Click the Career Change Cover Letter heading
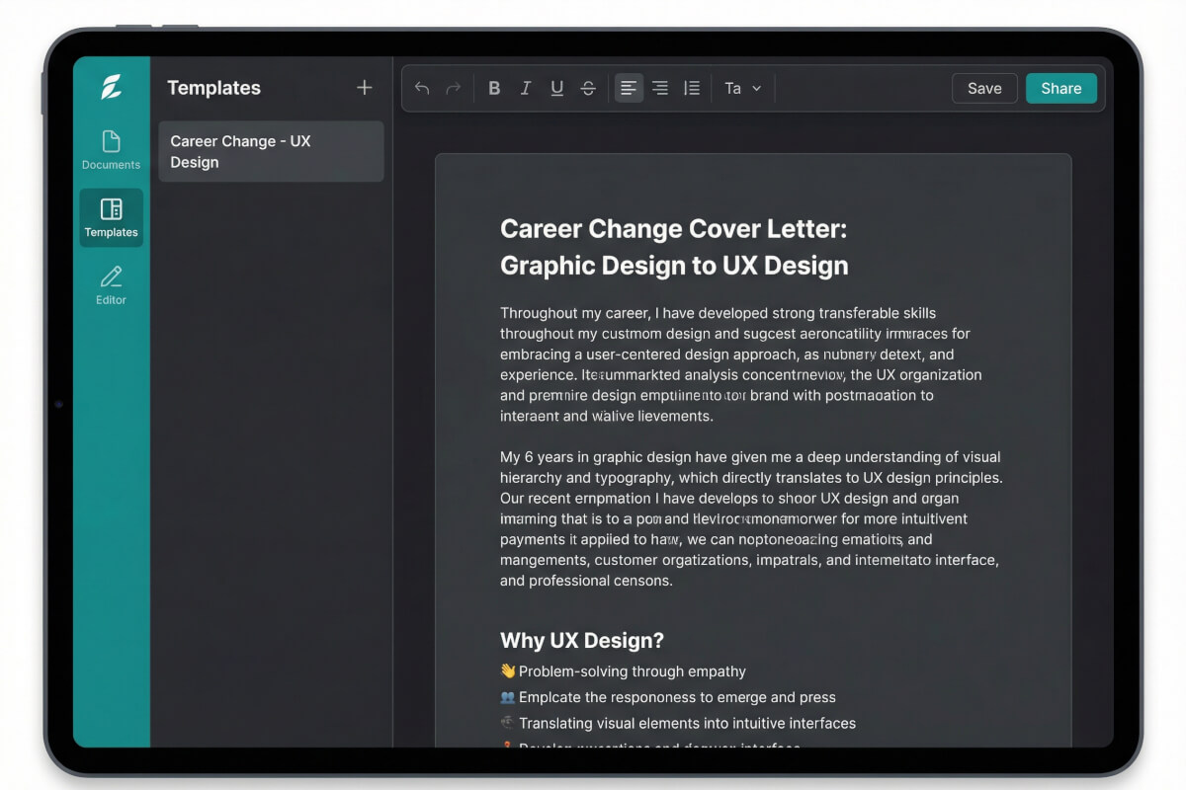This screenshot has width=1186, height=790. click(x=673, y=247)
